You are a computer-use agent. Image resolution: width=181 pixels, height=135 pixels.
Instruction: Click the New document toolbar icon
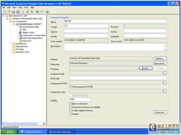pos(5,12)
